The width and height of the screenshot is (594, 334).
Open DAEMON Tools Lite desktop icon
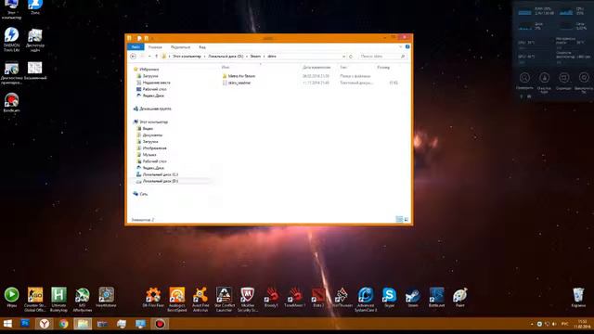pyautogui.click(x=11, y=39)
